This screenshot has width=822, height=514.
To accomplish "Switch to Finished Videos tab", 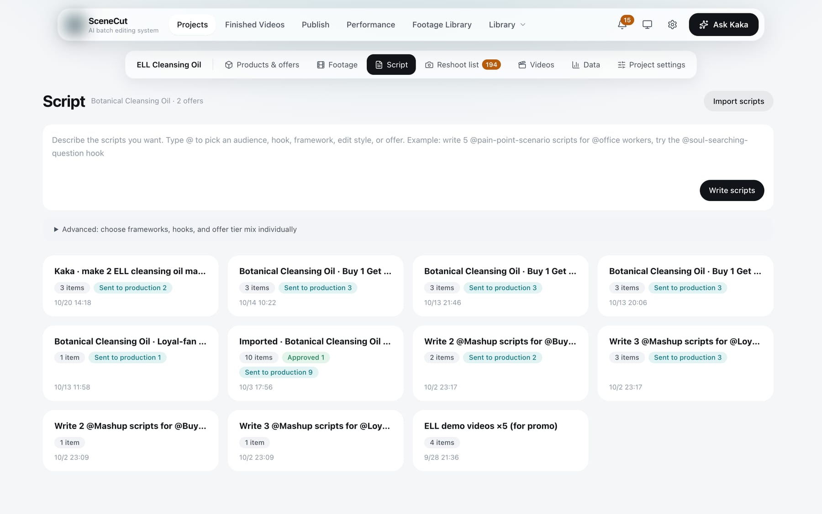I will pos(255,25).
